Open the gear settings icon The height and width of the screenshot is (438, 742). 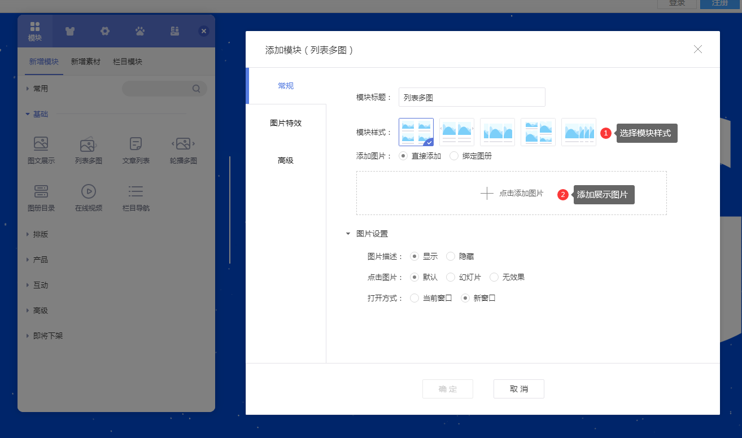coord(105,31)
